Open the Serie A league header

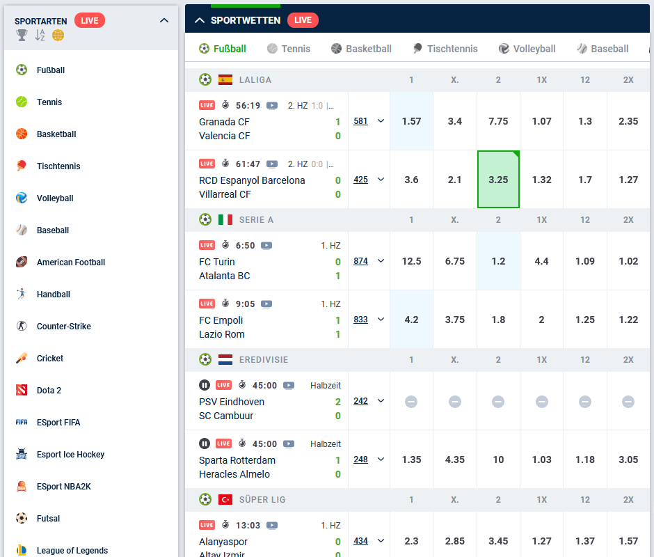tap(256, 219)
